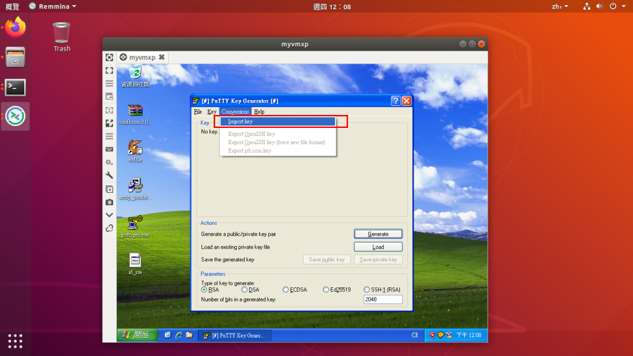The image size is (633, 356).
Task: Click the Generate button
Action: [378, 234]
